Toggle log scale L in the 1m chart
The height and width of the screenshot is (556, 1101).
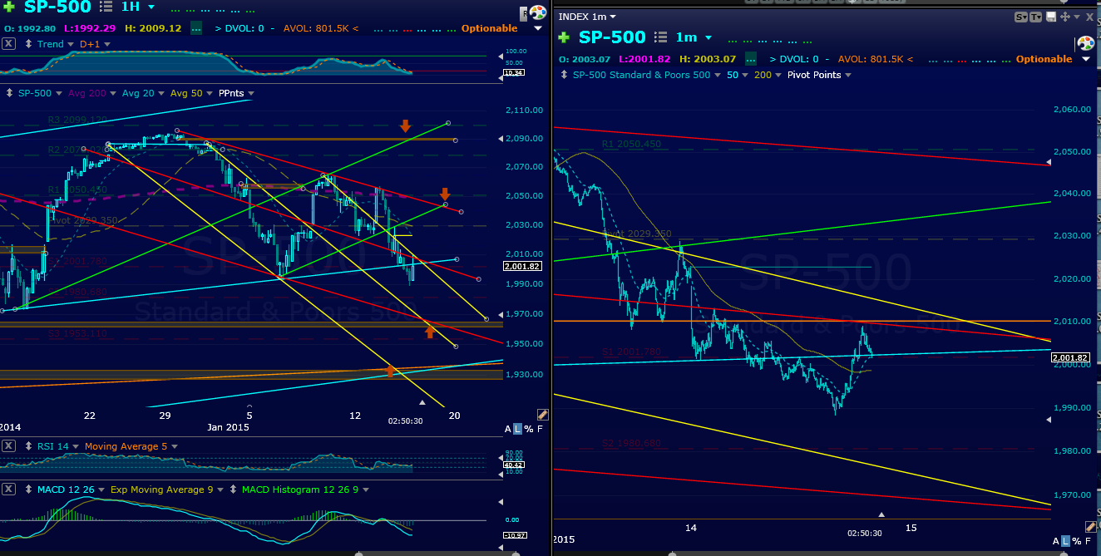1067,542
